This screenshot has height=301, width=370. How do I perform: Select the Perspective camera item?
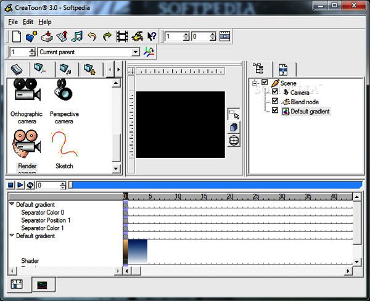pyautogui.click(x=64, y=102)
